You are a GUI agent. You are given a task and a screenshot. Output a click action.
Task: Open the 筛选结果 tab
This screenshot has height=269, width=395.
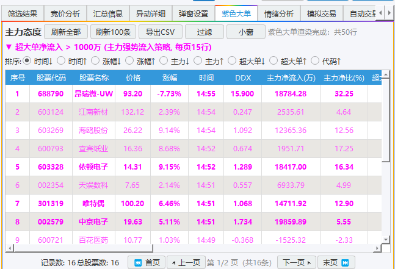tap(23, 13)
